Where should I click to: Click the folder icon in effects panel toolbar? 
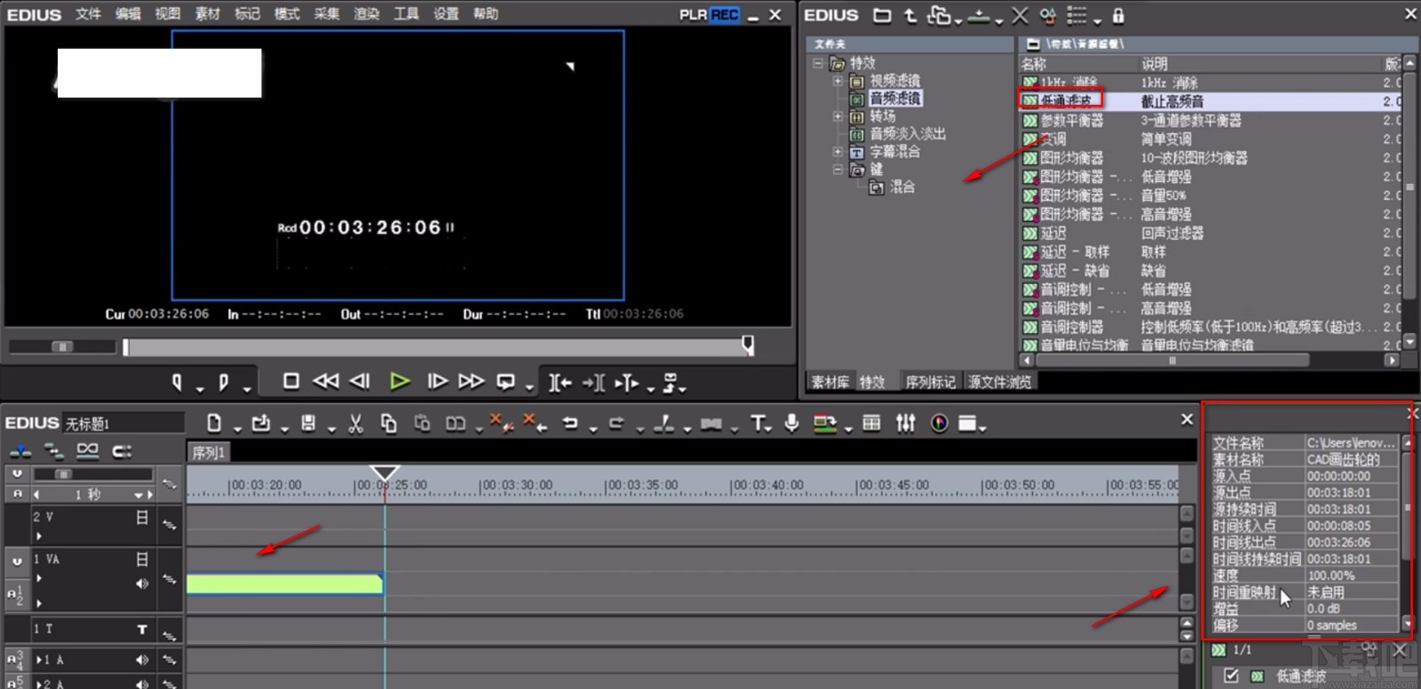tap(882, 15)
